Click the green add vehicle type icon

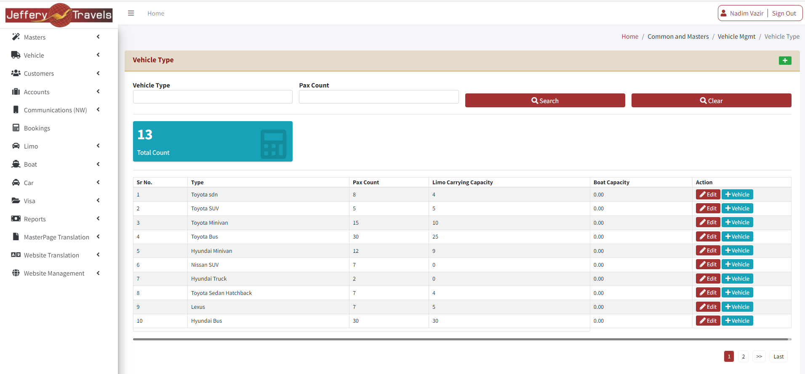[x=785, y=61]
